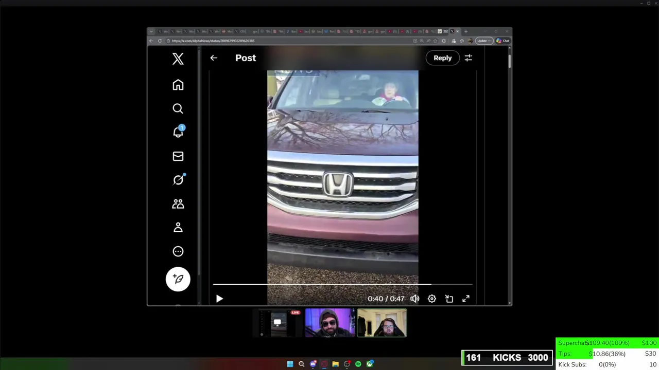Viewport: 659px width, 370px height.
Task: Open the browser Chat button
Action: tap(503, 41)
